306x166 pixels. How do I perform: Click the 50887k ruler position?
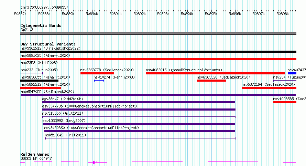[x=20, y=14]
